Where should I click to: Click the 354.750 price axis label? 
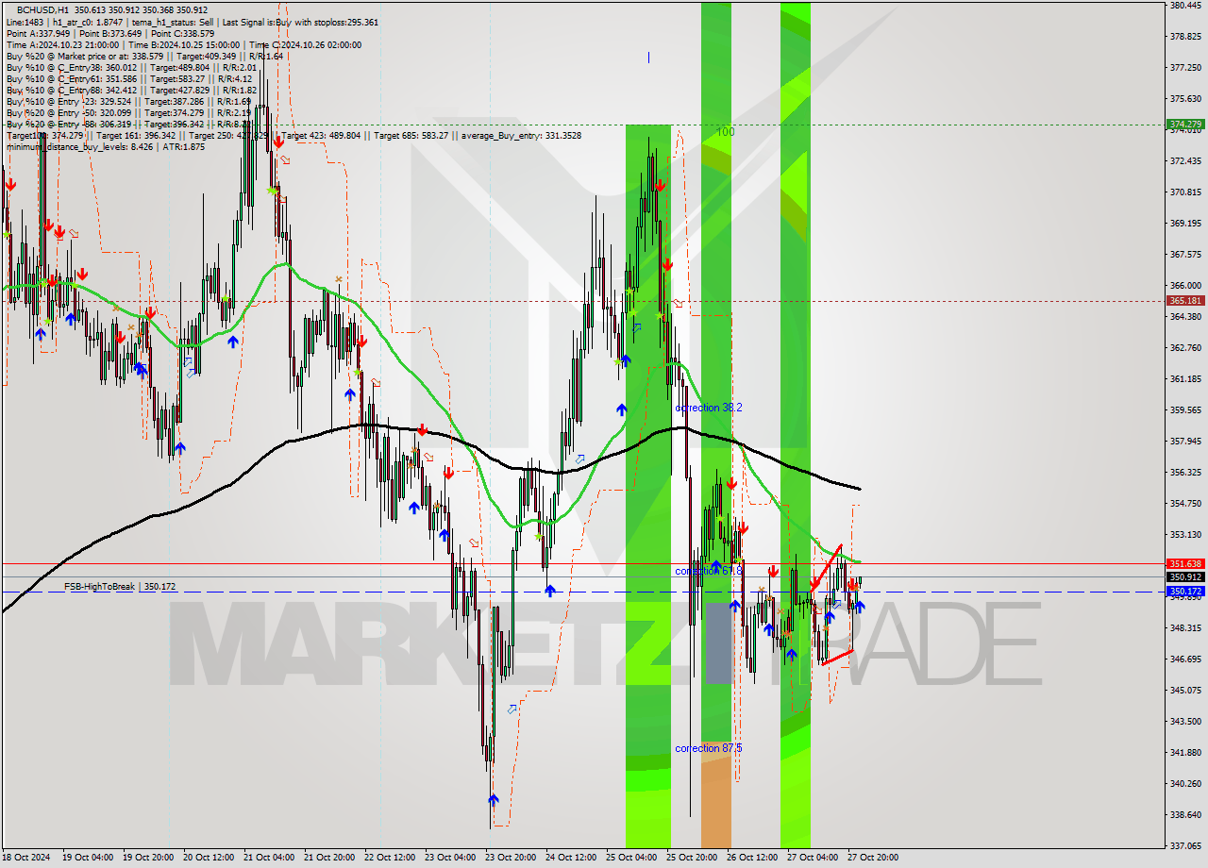pyautogui.click(x=1184, y=504)
